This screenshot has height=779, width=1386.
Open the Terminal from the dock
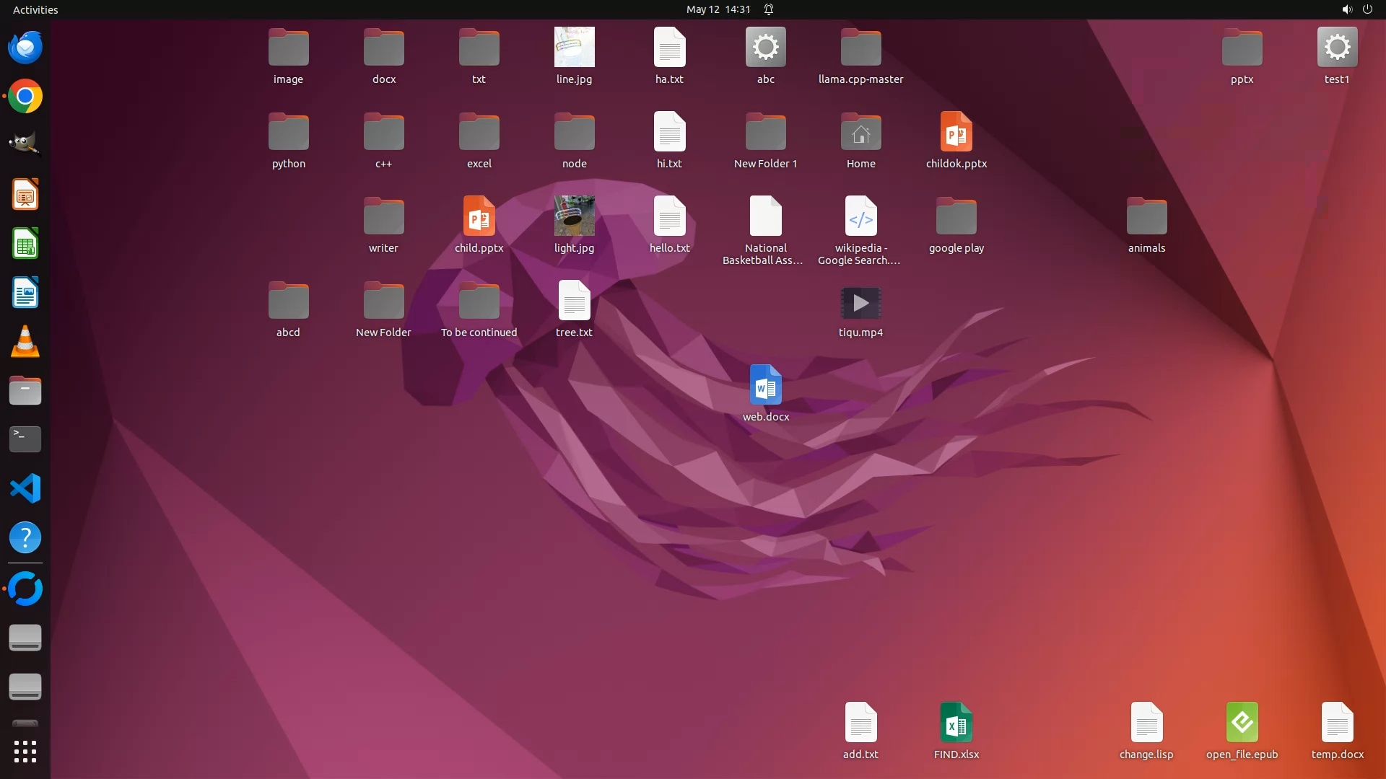tap(25, 439)
